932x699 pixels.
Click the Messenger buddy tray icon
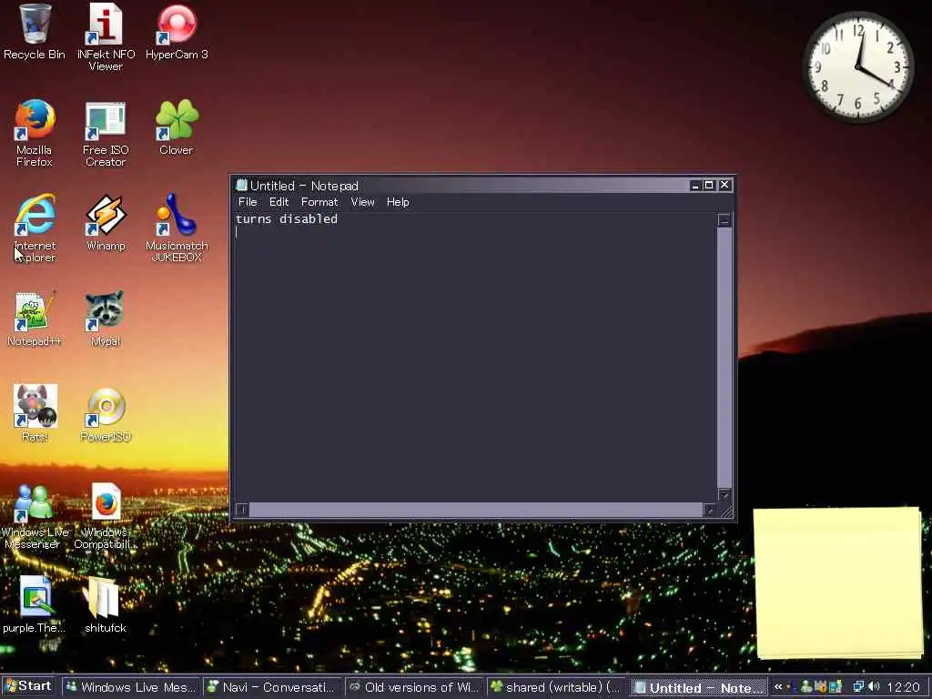pos(806,687)
